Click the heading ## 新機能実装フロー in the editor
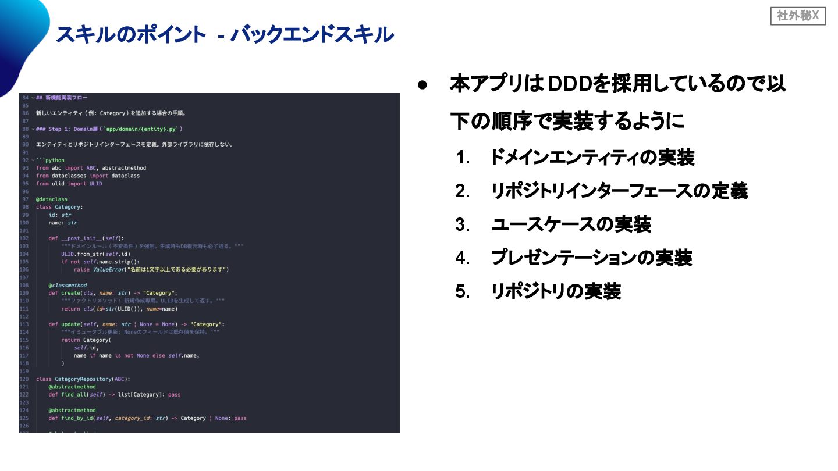 pos(62,98)
